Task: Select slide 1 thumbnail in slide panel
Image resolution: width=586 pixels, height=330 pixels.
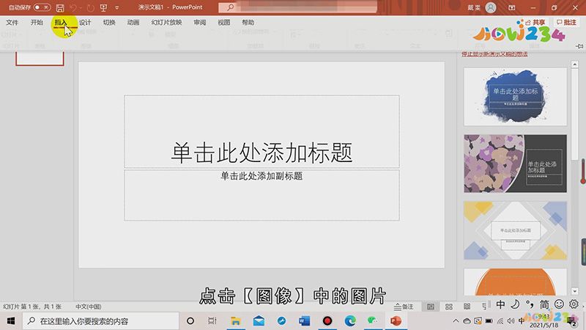Action: click(x=40, y=59)
